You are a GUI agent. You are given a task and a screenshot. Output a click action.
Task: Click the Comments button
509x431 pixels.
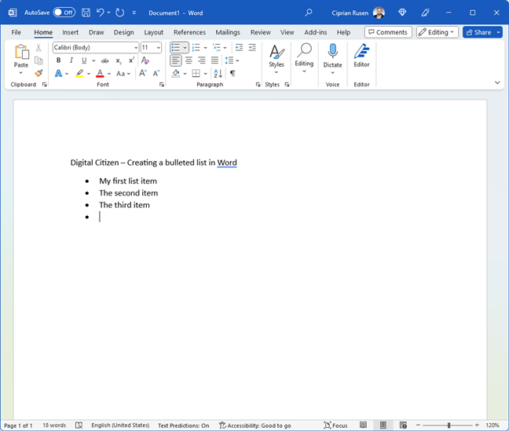(x=388, y=32)
